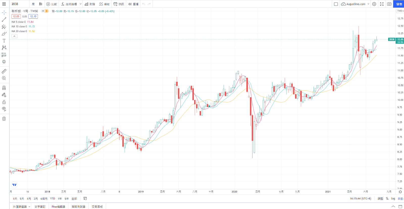Open the 策略測試器 strategy tester tab
The width and height of the screenshot is (404, 209).
pyautogui.click(x=79, y=206)
